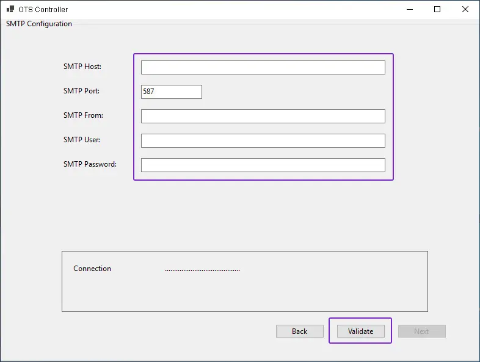Viewport: 480px width, 362px height.
Task: Select the SMTP From text box
Action: [x=263, y=116]
